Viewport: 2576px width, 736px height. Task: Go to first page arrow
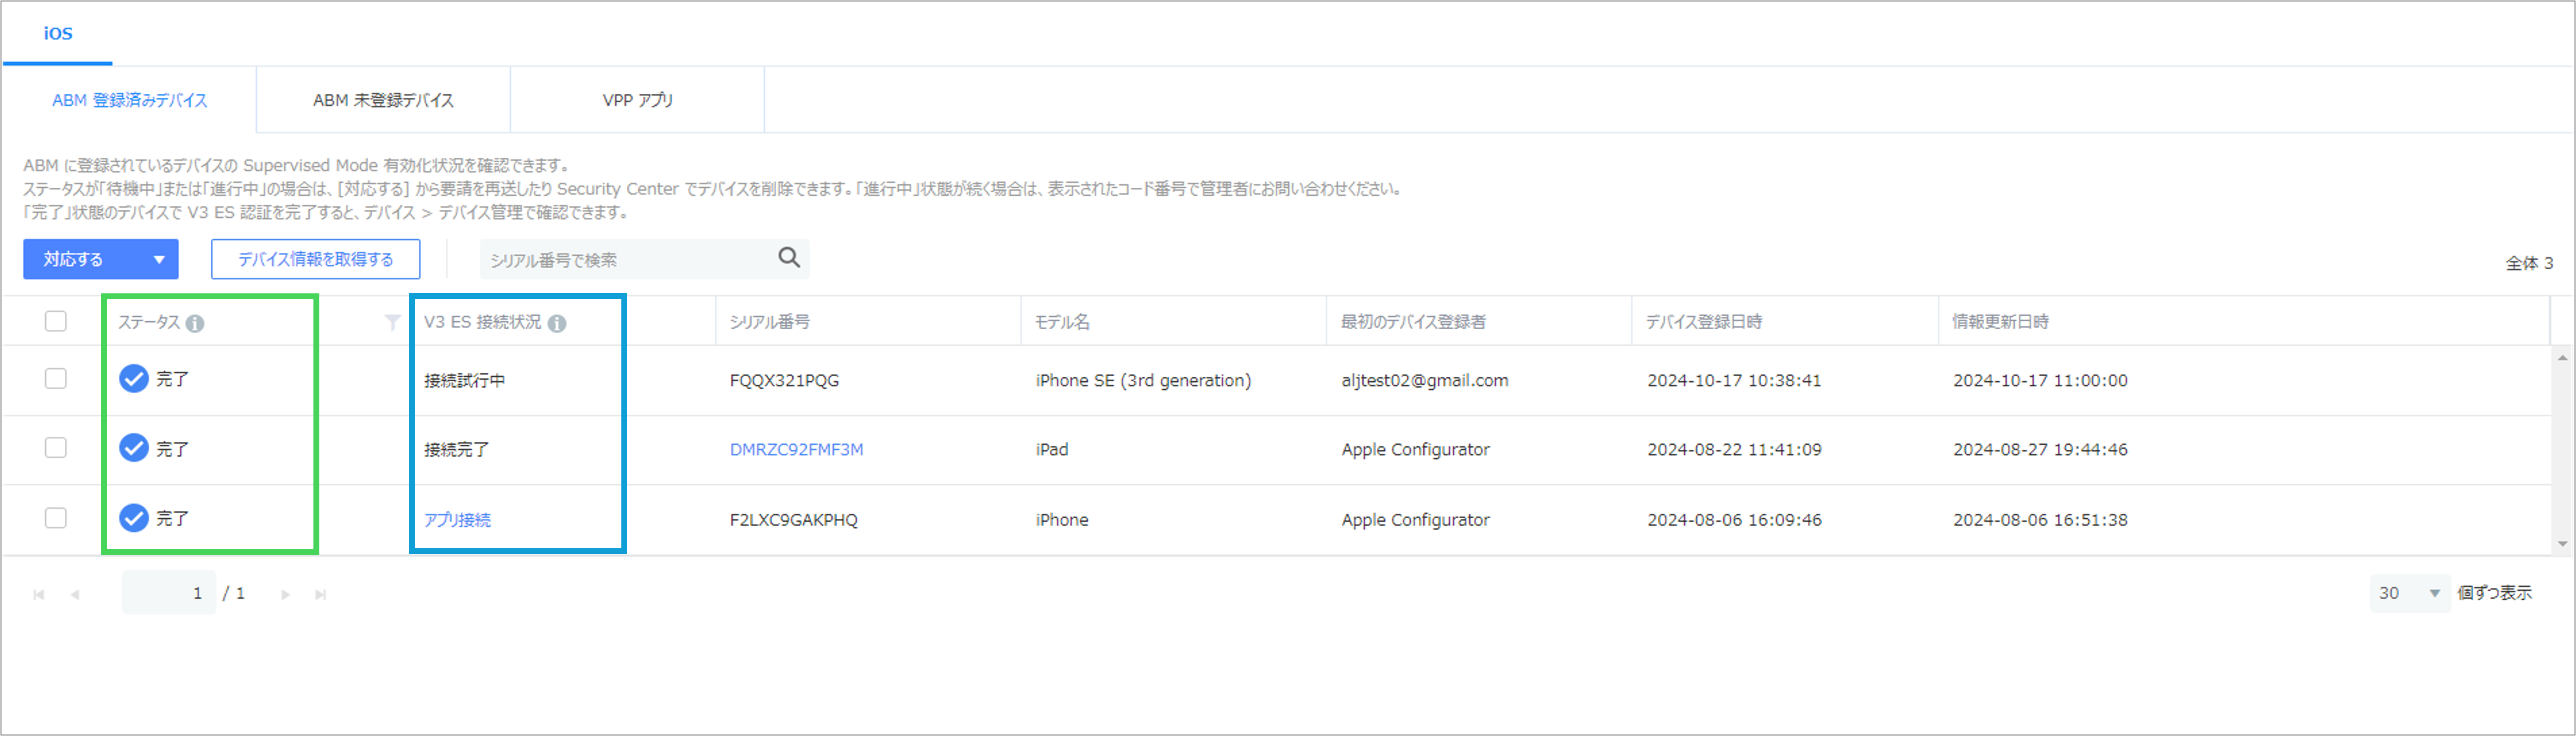39,594
